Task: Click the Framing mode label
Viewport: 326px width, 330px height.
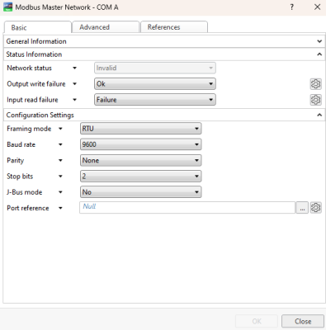Action: [x=29, y=129]
